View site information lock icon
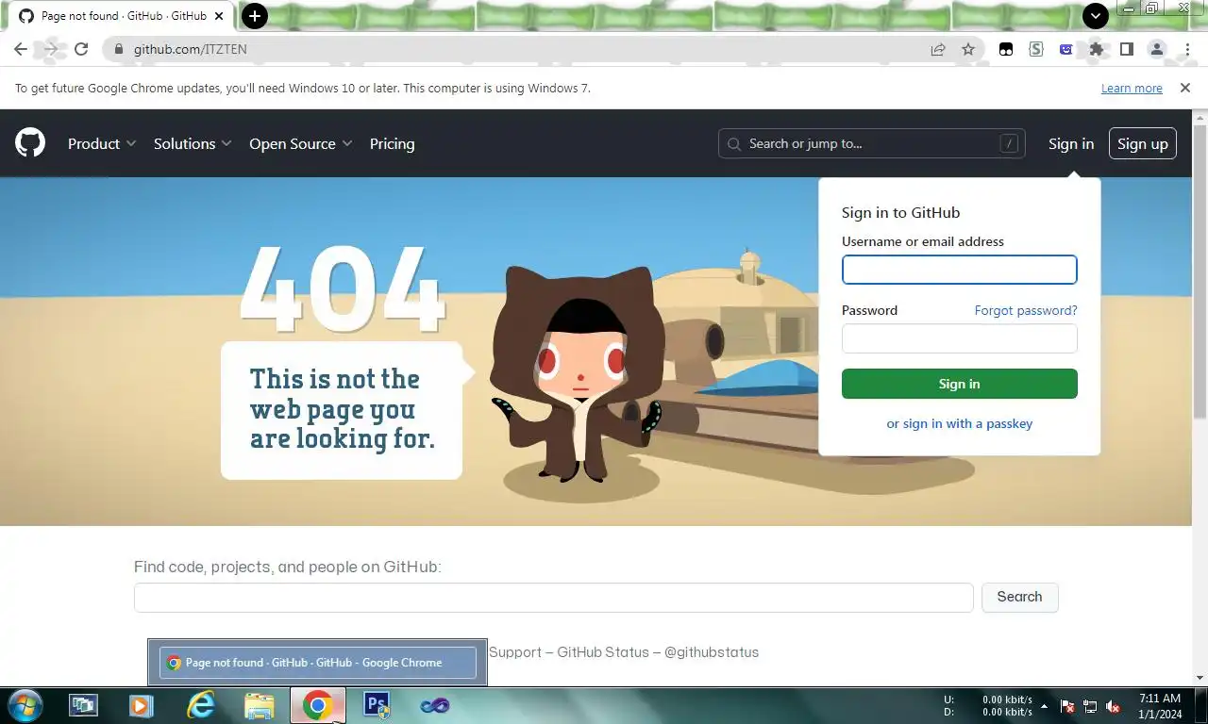This screenshot has height=724, width=1208. pyautogui.click(x=118, y=49)
